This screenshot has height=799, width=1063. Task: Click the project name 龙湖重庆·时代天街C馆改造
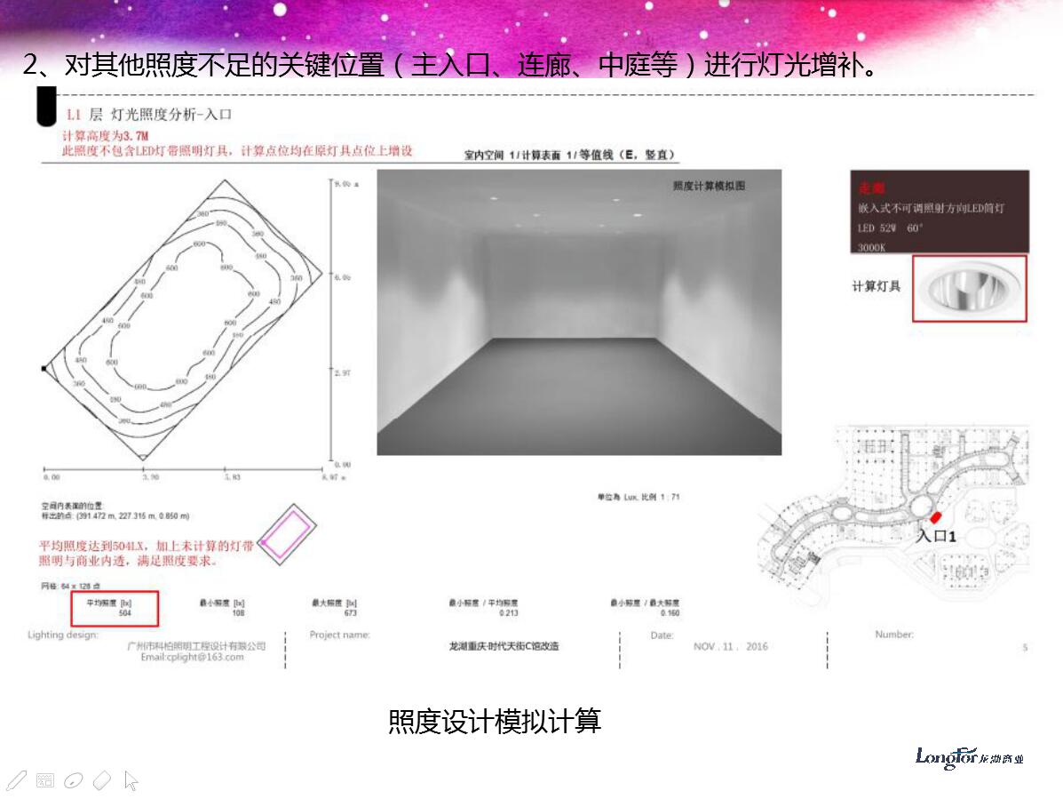[504, 646]
